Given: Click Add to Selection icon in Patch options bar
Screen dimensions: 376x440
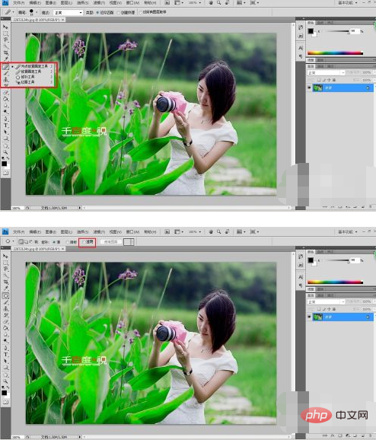Looking at the screenshot, I should pyautogui.click(x=26, y=241).
